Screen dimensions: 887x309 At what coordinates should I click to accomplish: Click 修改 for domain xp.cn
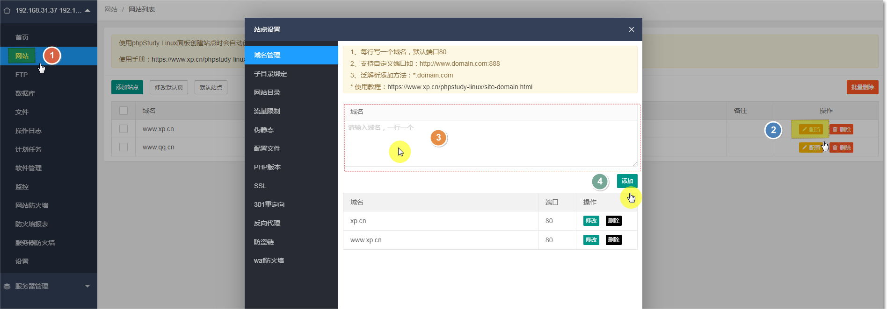591,221
